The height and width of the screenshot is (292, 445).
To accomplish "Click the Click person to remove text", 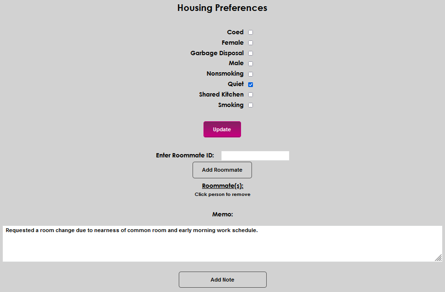I will 222,194.
